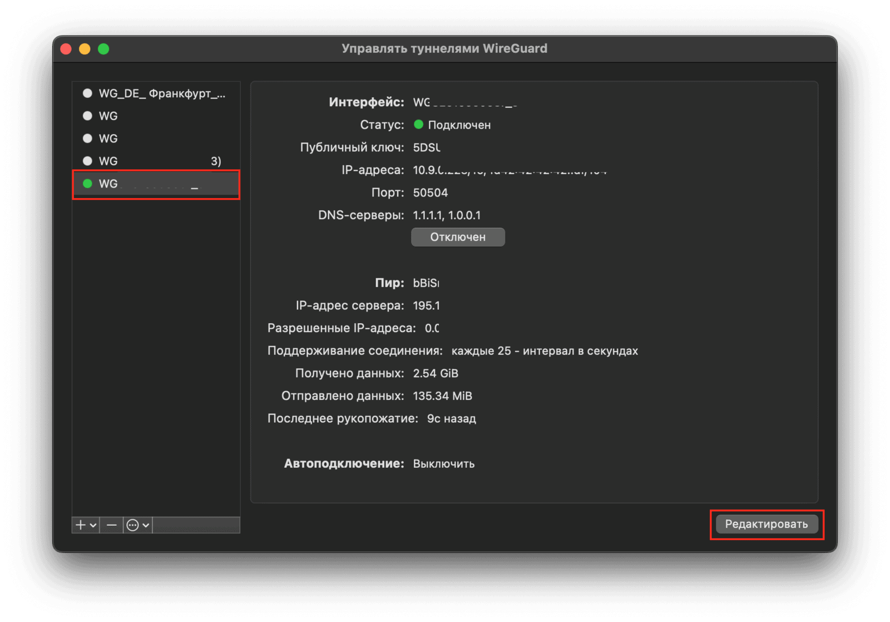Click the green indicator next to Подключен
This screenshot has height=622, width=890.
click(x=419, y=125)
